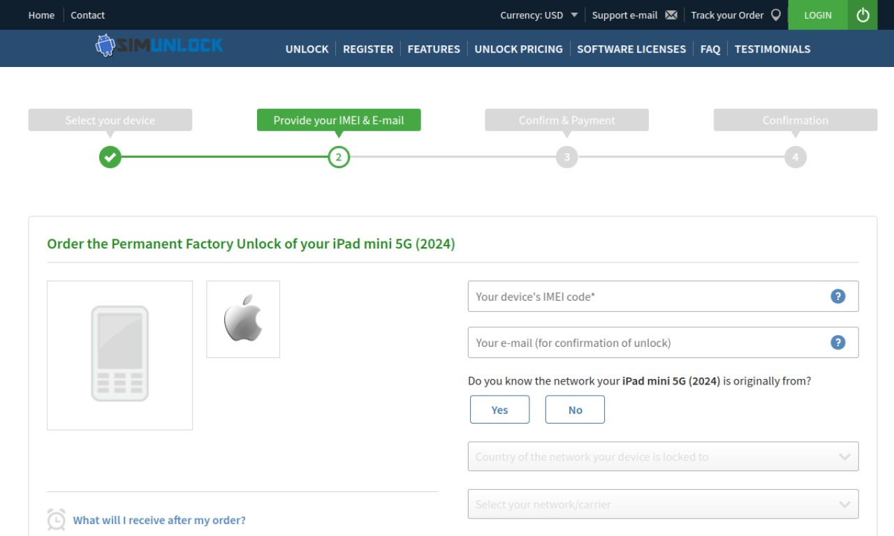Click the location pin icon beside Track your Order
This screenshot has width=894, height=536.
pyautogui.click(x=776, y=15)
